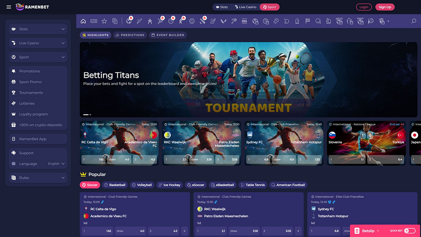
Task: Expand the Live Casino sidebar section
Action: (x=38, y=43)
